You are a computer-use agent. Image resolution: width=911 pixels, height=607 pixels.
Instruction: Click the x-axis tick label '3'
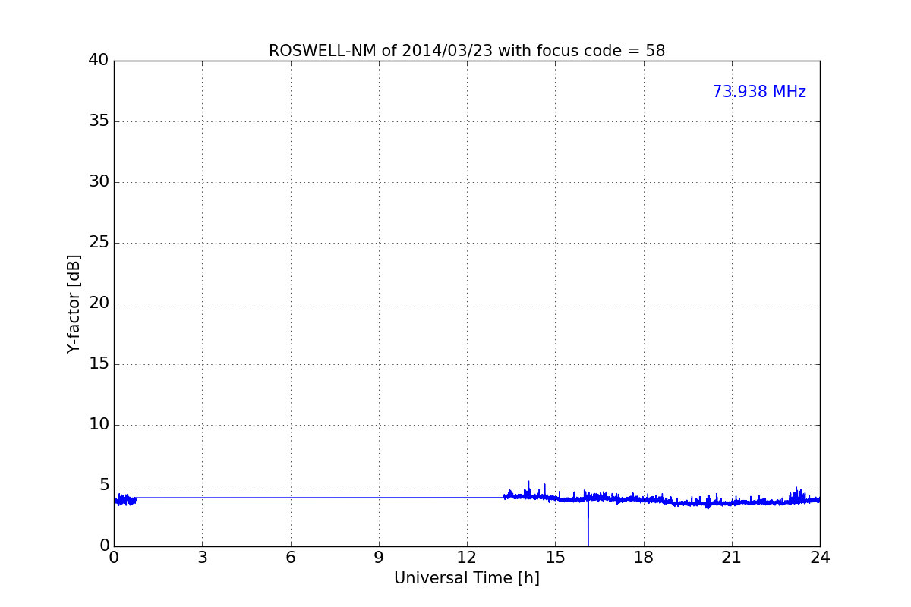tap(202, 558)
